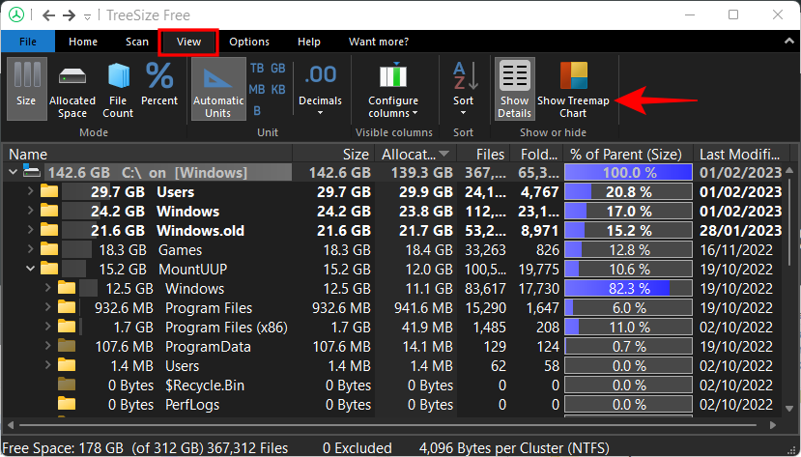Click the Users 20.8 % percent bar
The width and height of the screenshot is (801, 457).
629,192
